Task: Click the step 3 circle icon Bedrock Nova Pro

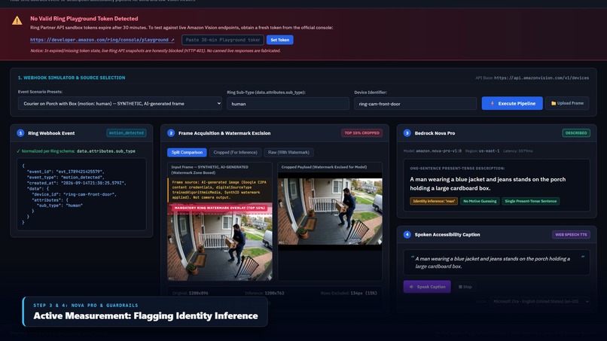Action: coord(407,132)
